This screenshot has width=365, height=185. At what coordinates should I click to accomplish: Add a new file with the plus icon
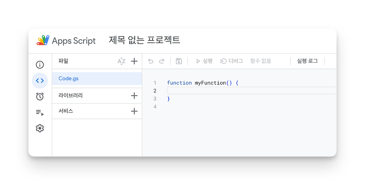point(134,61)
